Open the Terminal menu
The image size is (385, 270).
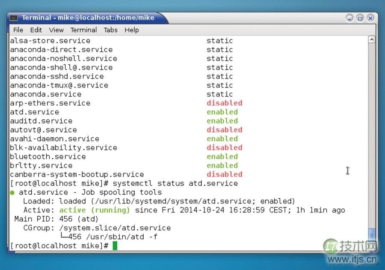[x=83, y=30]
